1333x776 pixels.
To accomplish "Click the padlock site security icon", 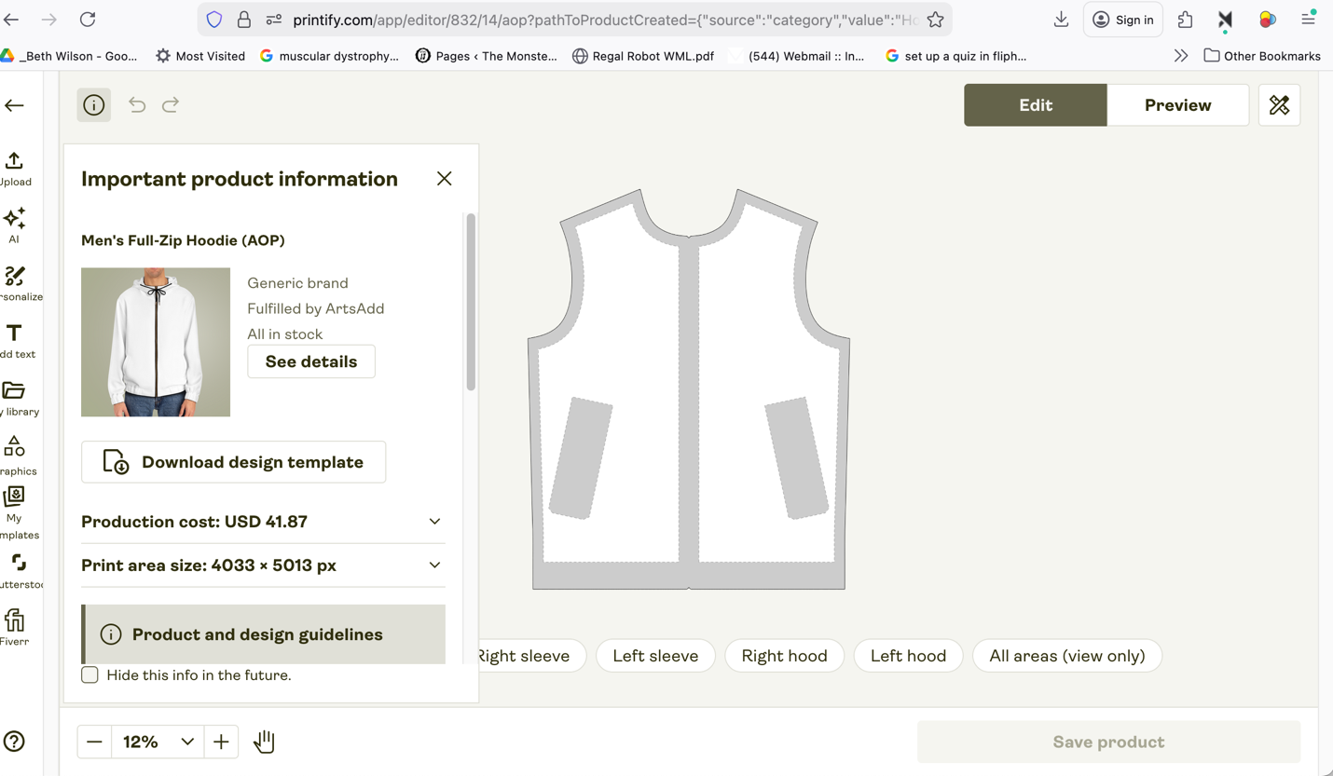I will pyautogui.click(x=244, y=20).
